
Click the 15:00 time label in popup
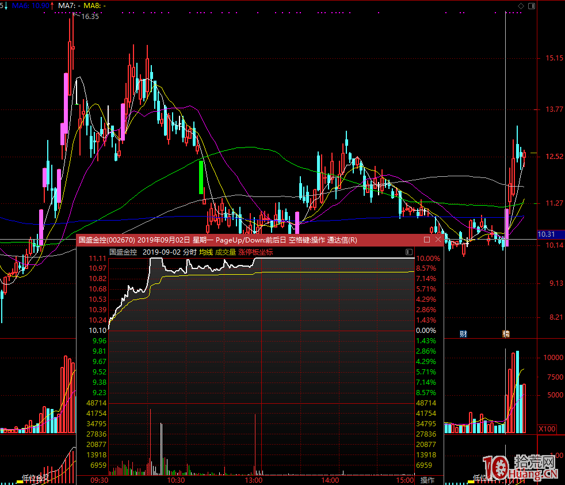click(405, 480)
